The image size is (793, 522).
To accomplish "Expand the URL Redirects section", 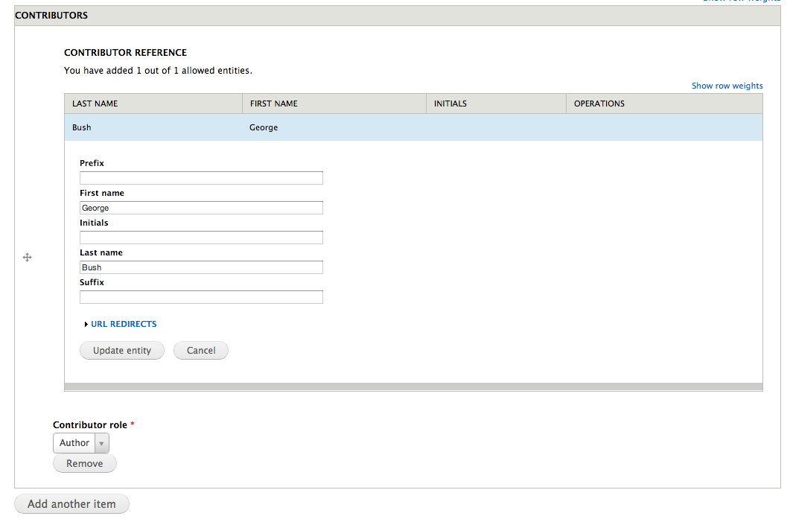I will click(124, 324).
